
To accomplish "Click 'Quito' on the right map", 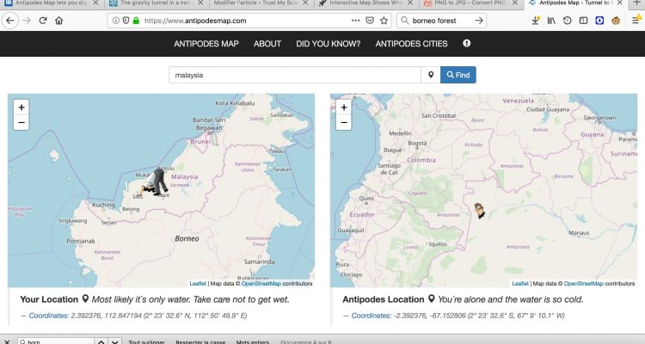I will pyautogui.click(x=366, y=199).
